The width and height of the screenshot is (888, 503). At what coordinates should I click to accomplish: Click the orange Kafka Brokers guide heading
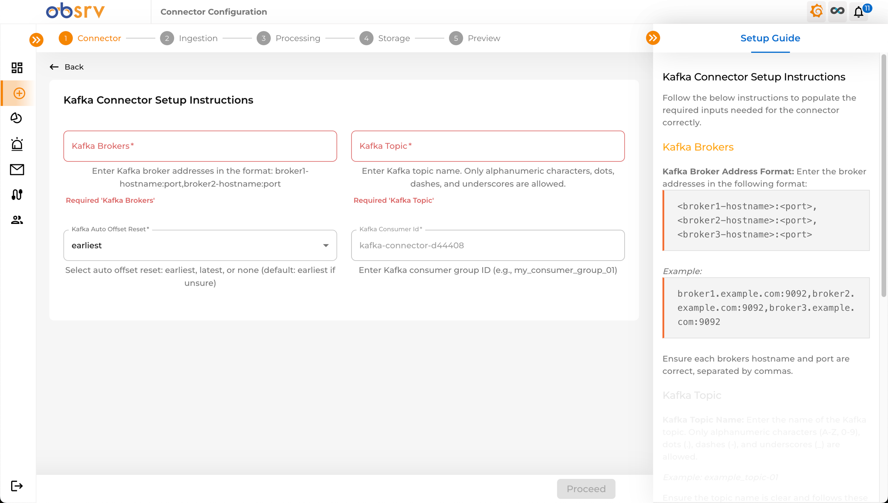698,147
